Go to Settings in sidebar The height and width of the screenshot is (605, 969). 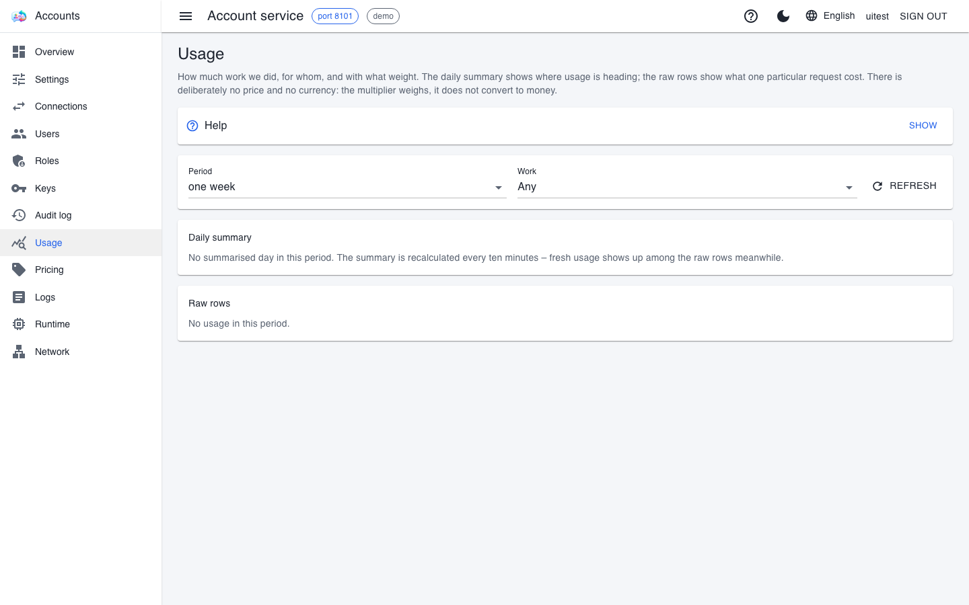coord(81,79)
